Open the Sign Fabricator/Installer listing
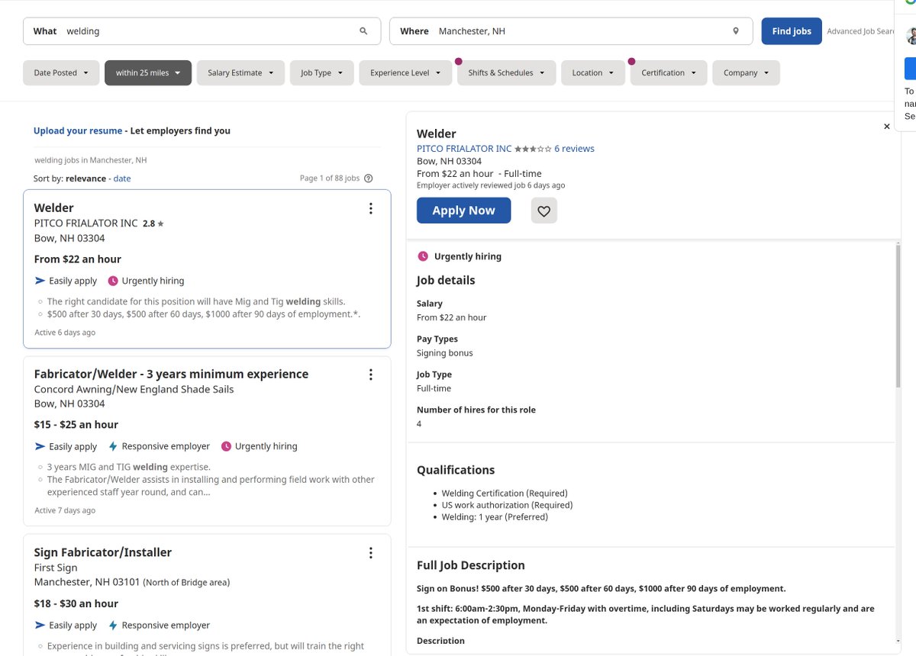Screen dimensions: 916x656 [103, 552]
